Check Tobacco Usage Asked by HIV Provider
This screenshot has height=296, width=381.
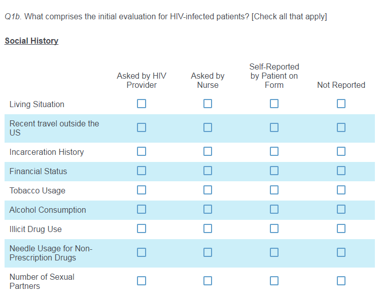click(x=142, y=190)
